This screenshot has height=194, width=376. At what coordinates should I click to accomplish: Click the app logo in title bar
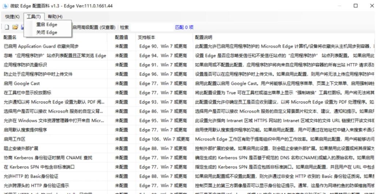[5, 6]
